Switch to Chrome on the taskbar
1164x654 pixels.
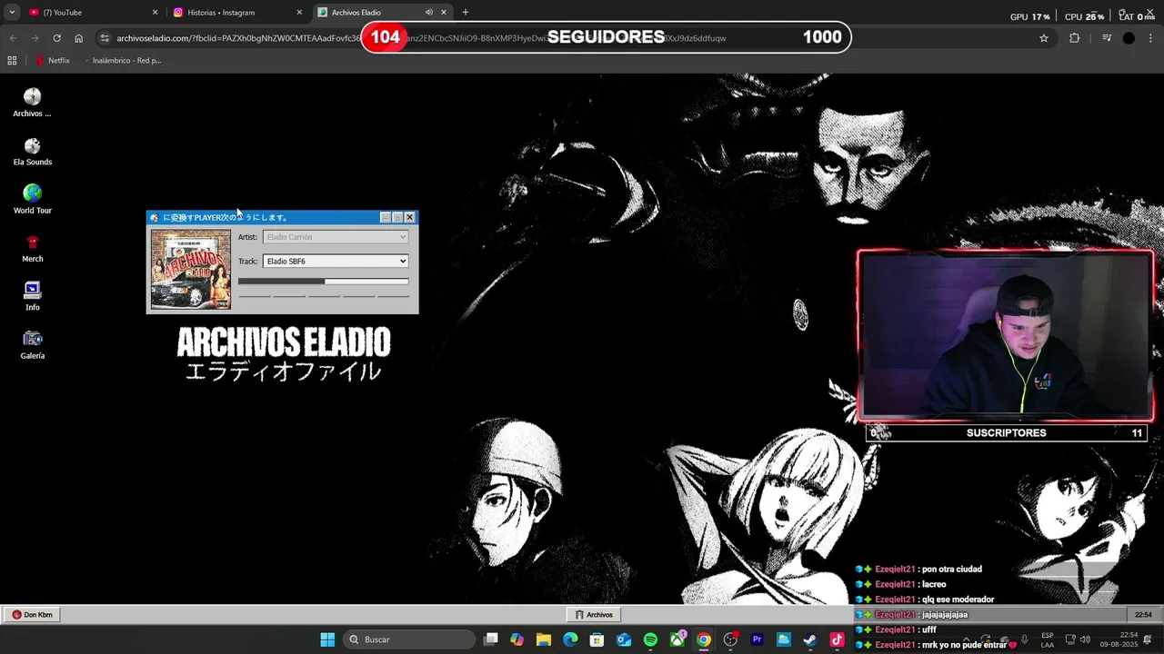(704, 639)
